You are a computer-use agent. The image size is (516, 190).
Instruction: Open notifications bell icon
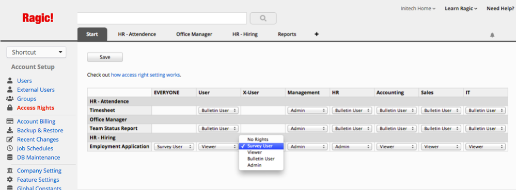[492, 35]
